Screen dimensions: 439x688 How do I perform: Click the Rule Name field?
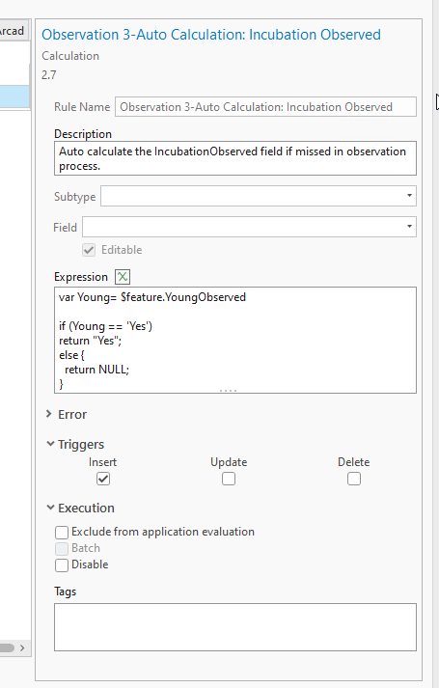[265, 106]
